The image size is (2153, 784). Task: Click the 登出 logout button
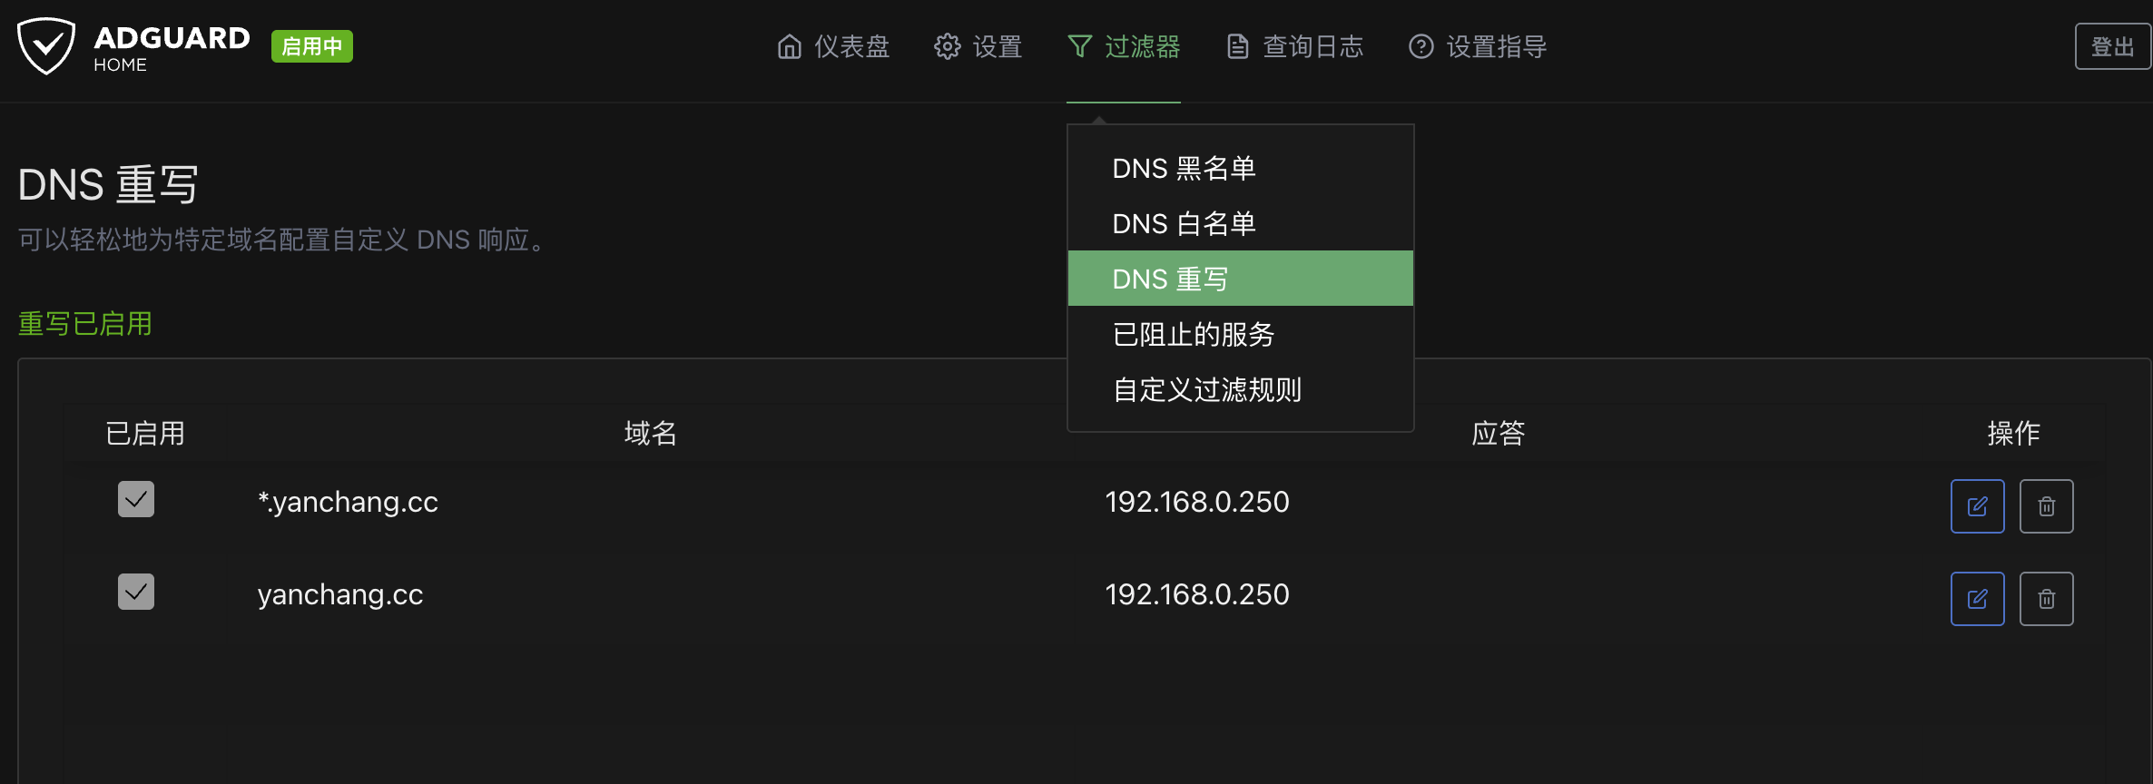(x=2111, y=46)
